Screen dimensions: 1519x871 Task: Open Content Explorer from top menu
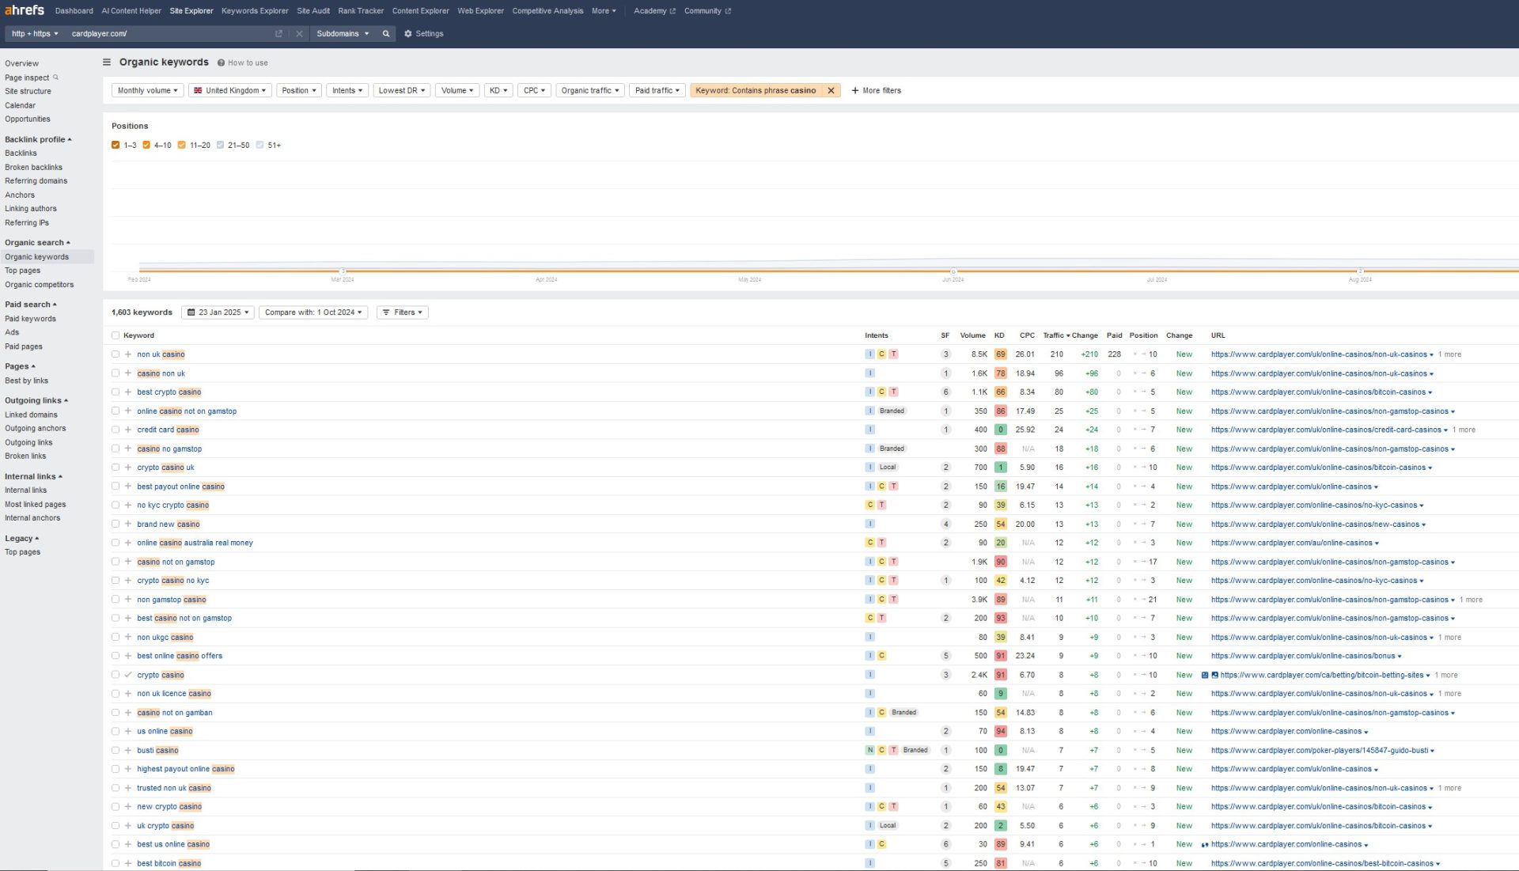point(420,11)
